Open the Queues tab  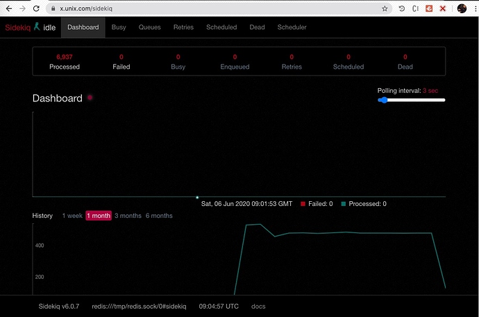coord(149,28)
